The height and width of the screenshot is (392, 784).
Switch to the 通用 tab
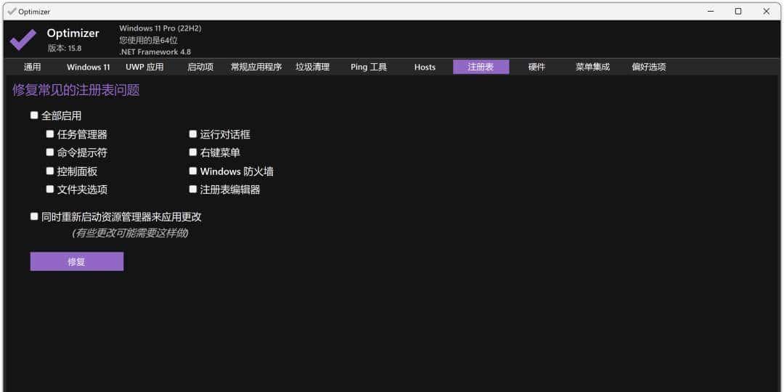[x=33, y=67]
